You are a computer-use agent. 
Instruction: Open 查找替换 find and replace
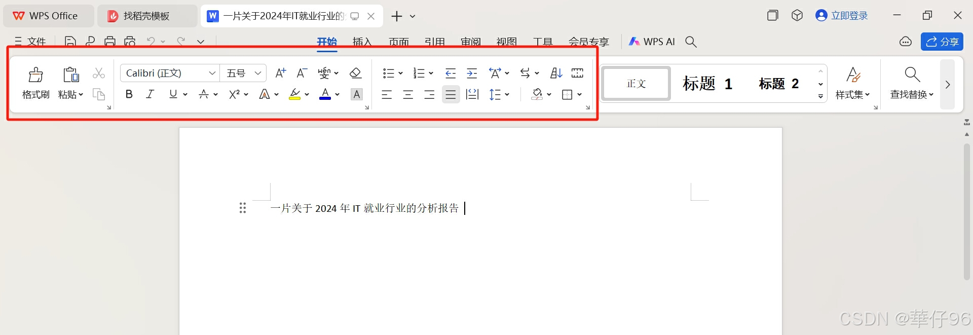tap(912, 83)
